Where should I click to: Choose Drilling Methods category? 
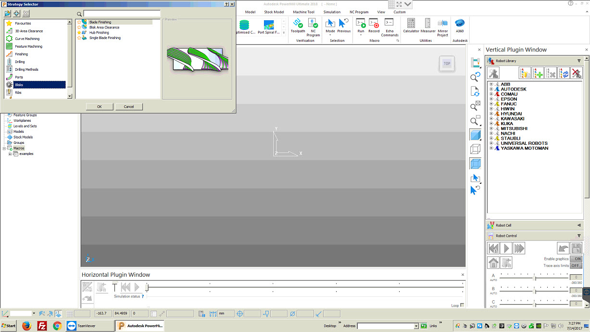36,69
